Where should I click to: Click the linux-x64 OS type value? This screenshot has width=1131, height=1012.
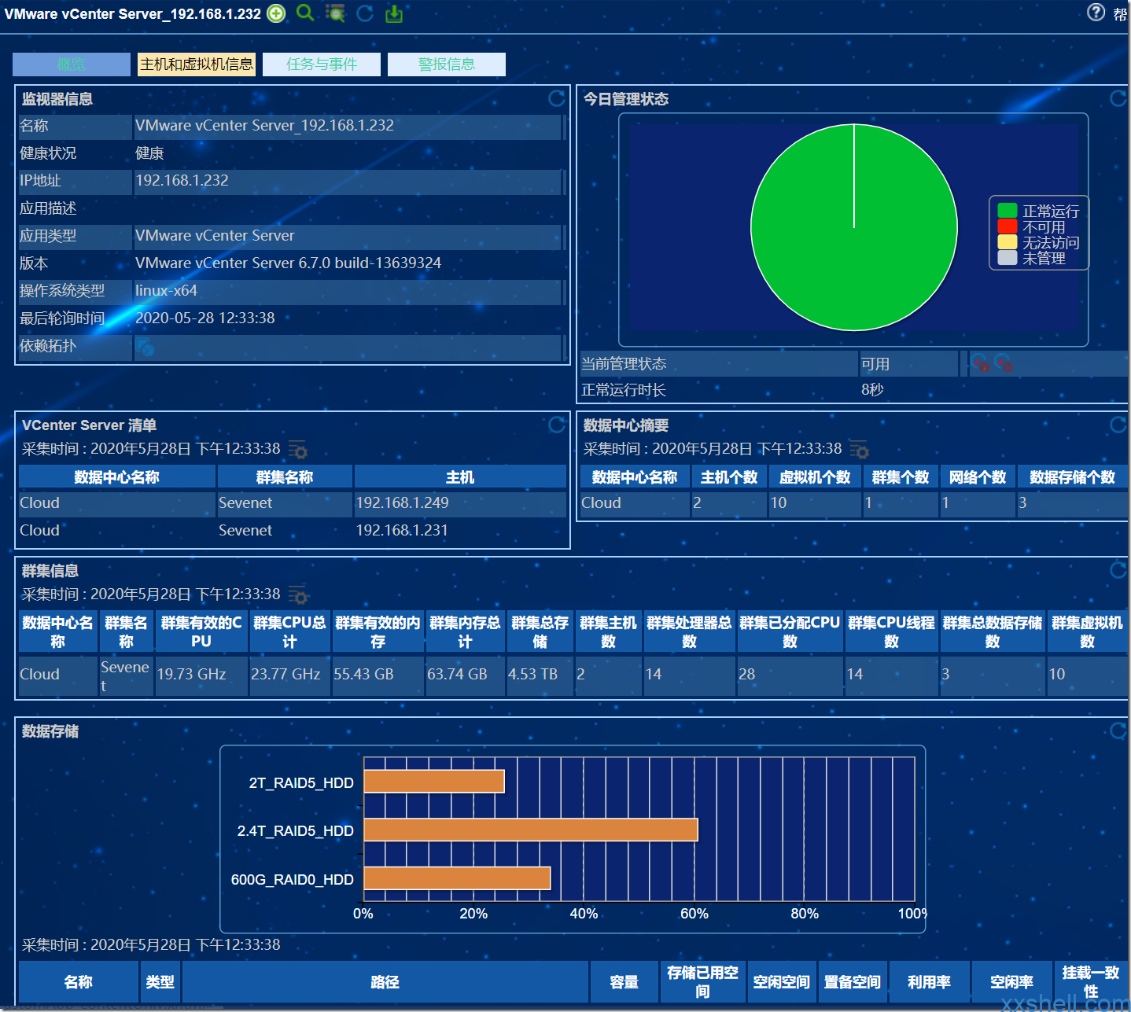[166, 291]
